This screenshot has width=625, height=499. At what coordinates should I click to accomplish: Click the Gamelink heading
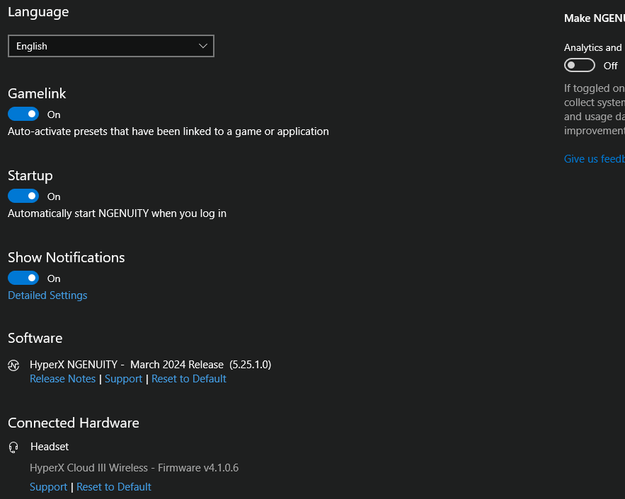37,94
